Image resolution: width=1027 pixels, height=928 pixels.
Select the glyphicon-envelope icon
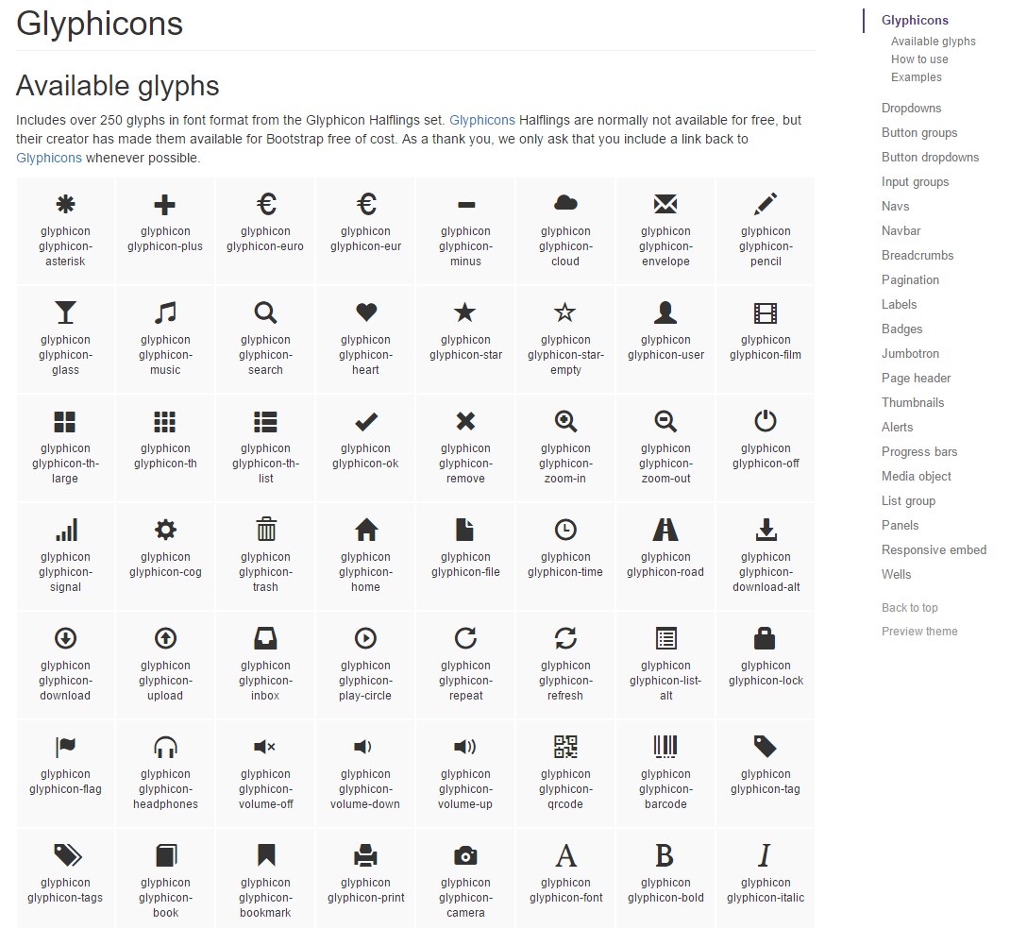(665, 204)
